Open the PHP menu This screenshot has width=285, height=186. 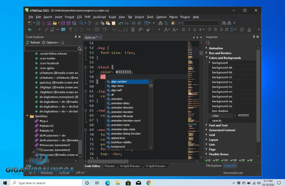[x=87, y=17]
